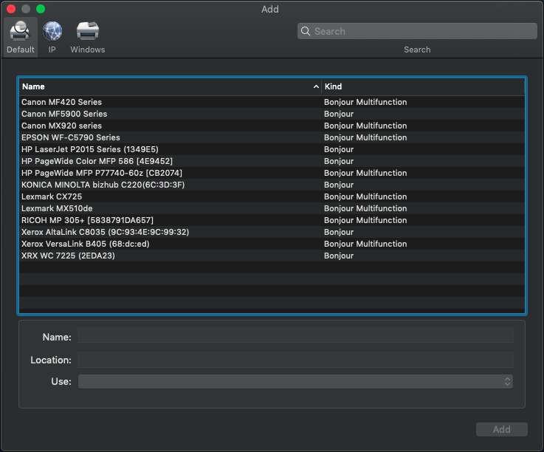Open the Use driver dropdown
The width and height of the screenshot is (544, 452).
(x=295, y=381)
